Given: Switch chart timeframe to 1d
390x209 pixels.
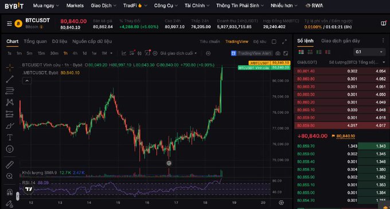Looking at the screenshot, I should point(84,53).
